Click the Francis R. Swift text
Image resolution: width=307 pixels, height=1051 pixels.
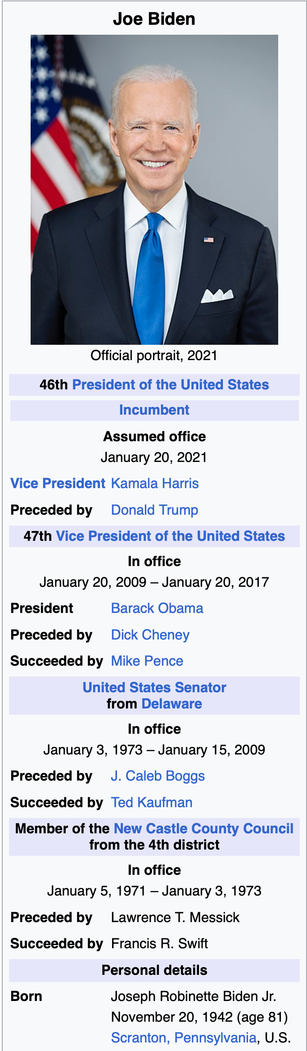pos(159,943)
